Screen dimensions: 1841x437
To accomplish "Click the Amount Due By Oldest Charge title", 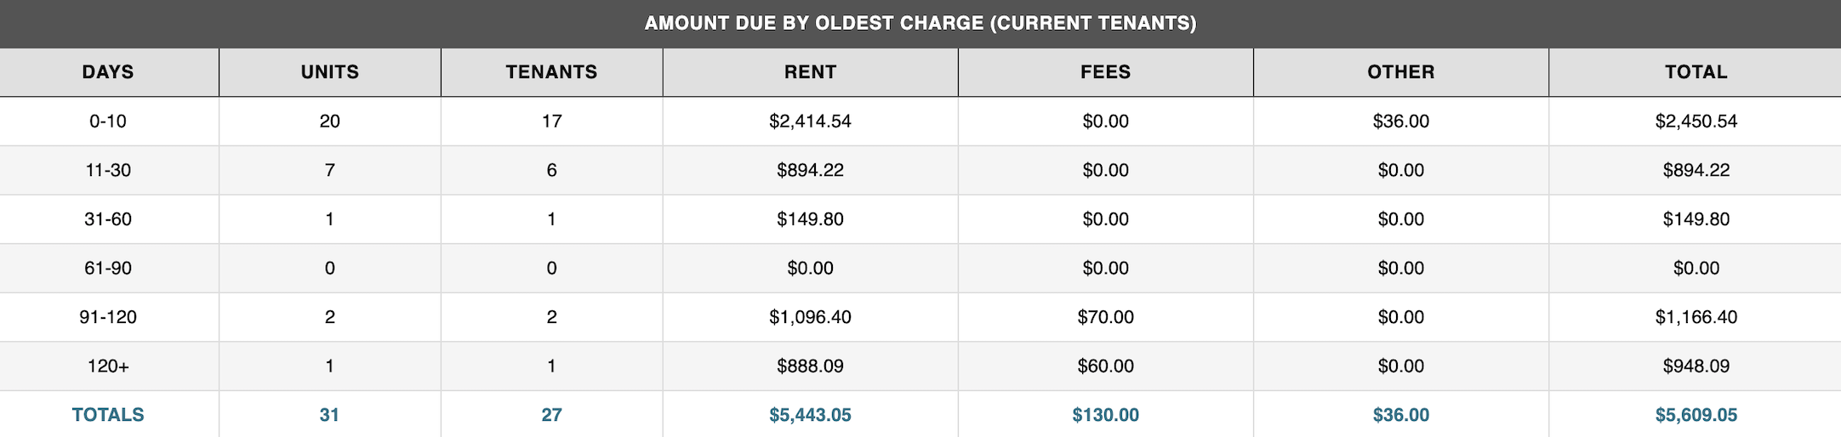I will (x=921, y=23).
